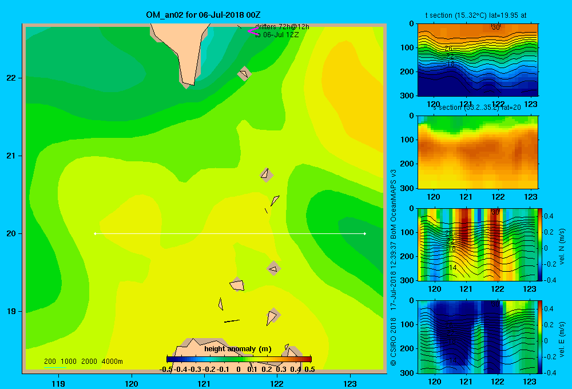572x389 pixels.
Task: Click the vel. E color scale bar
Action: [541, 337]
